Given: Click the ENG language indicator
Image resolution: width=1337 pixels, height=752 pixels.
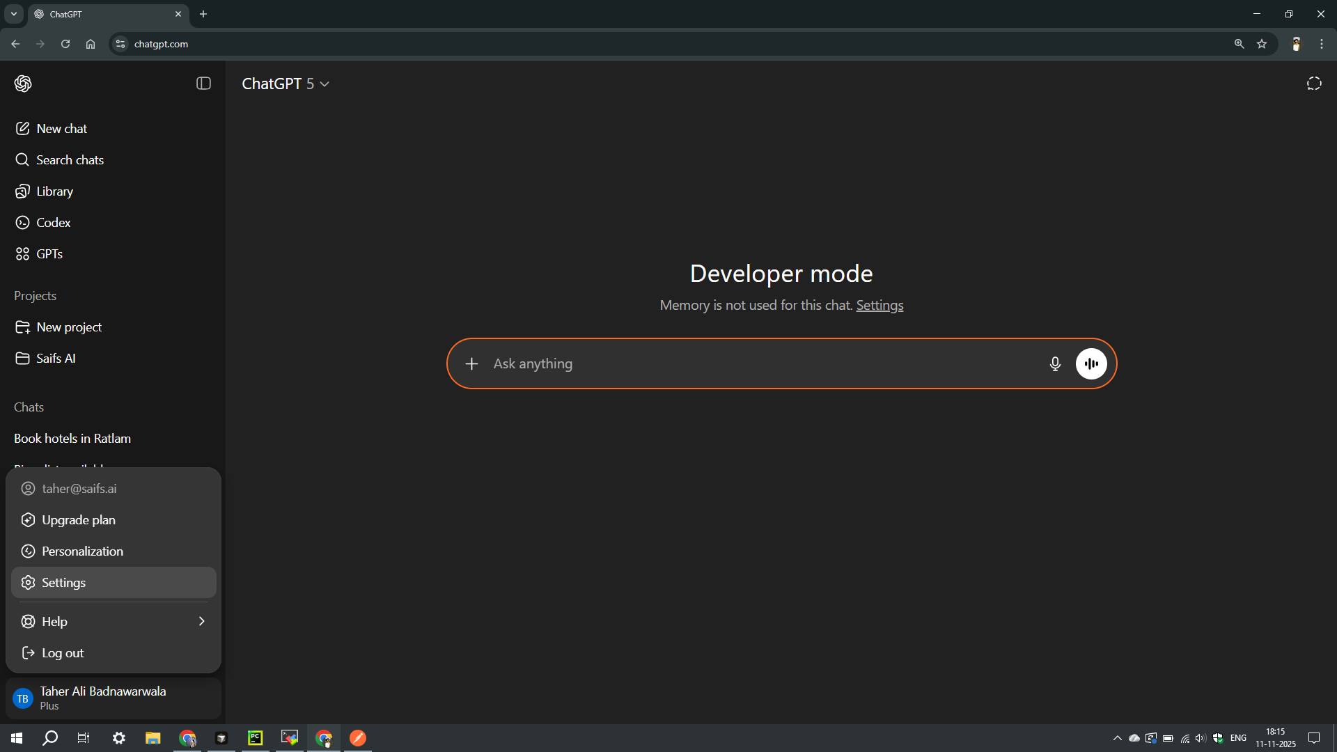Looking at the screenshot, I should coord(1238,738).
